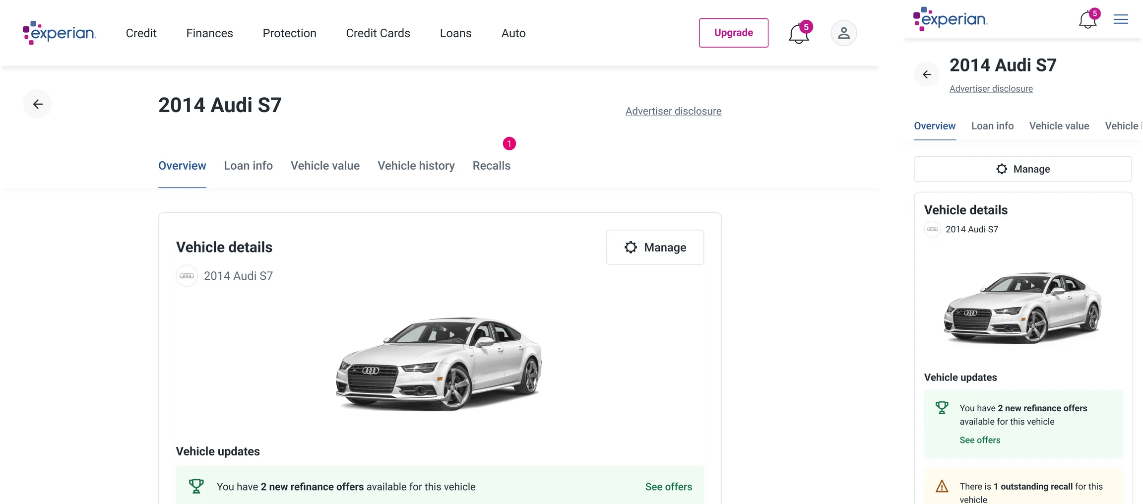Click the Experian logo in mobile view

point(950,19)
